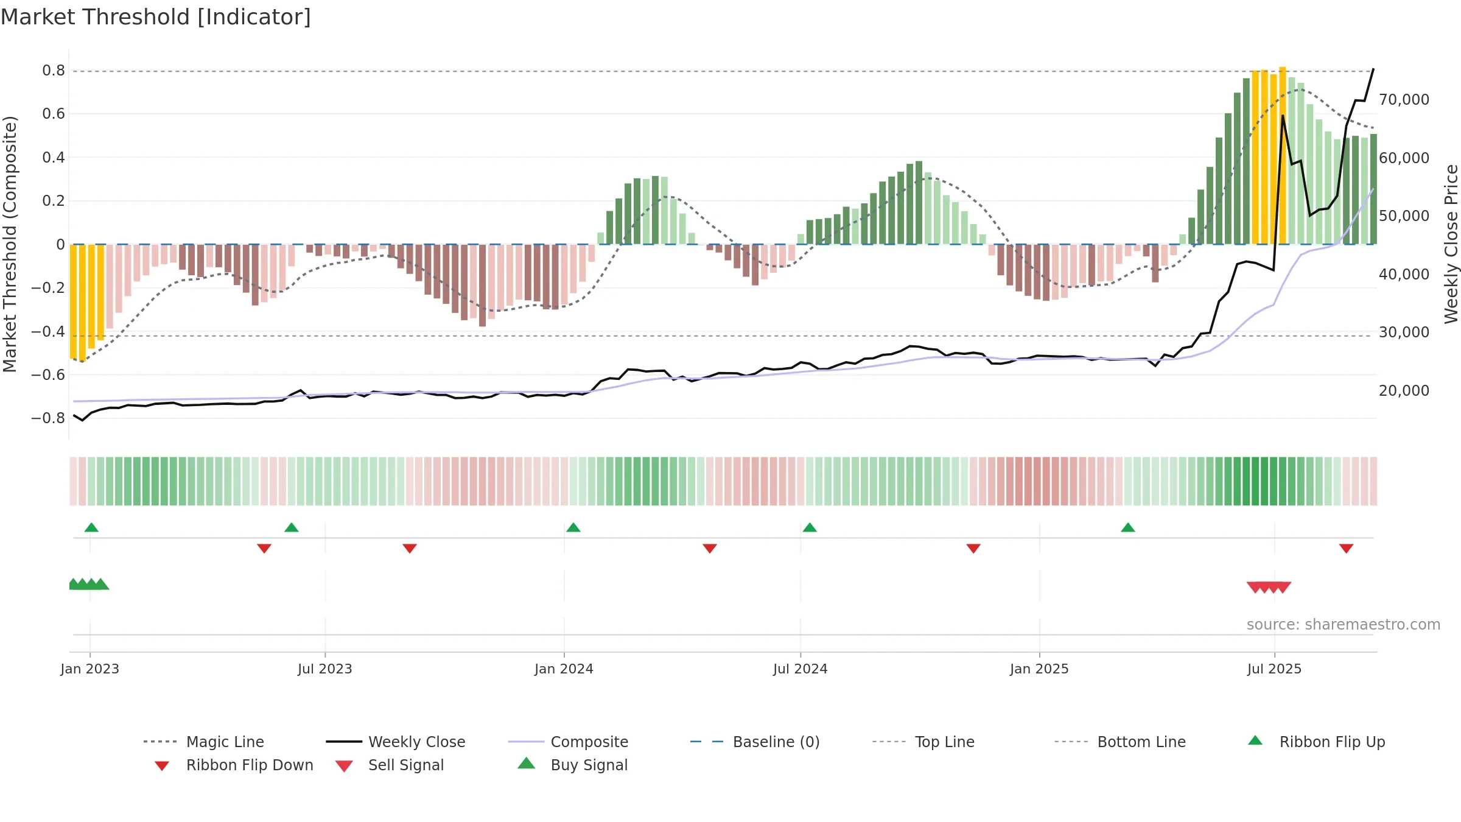This screenshot has height=822, width=1461.
Task: Click the Buy Signal legend triangle icon
Action: pyautogui.click(x=527, y=763)
